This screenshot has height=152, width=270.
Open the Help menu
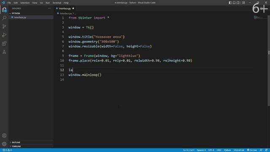[66, 3]
